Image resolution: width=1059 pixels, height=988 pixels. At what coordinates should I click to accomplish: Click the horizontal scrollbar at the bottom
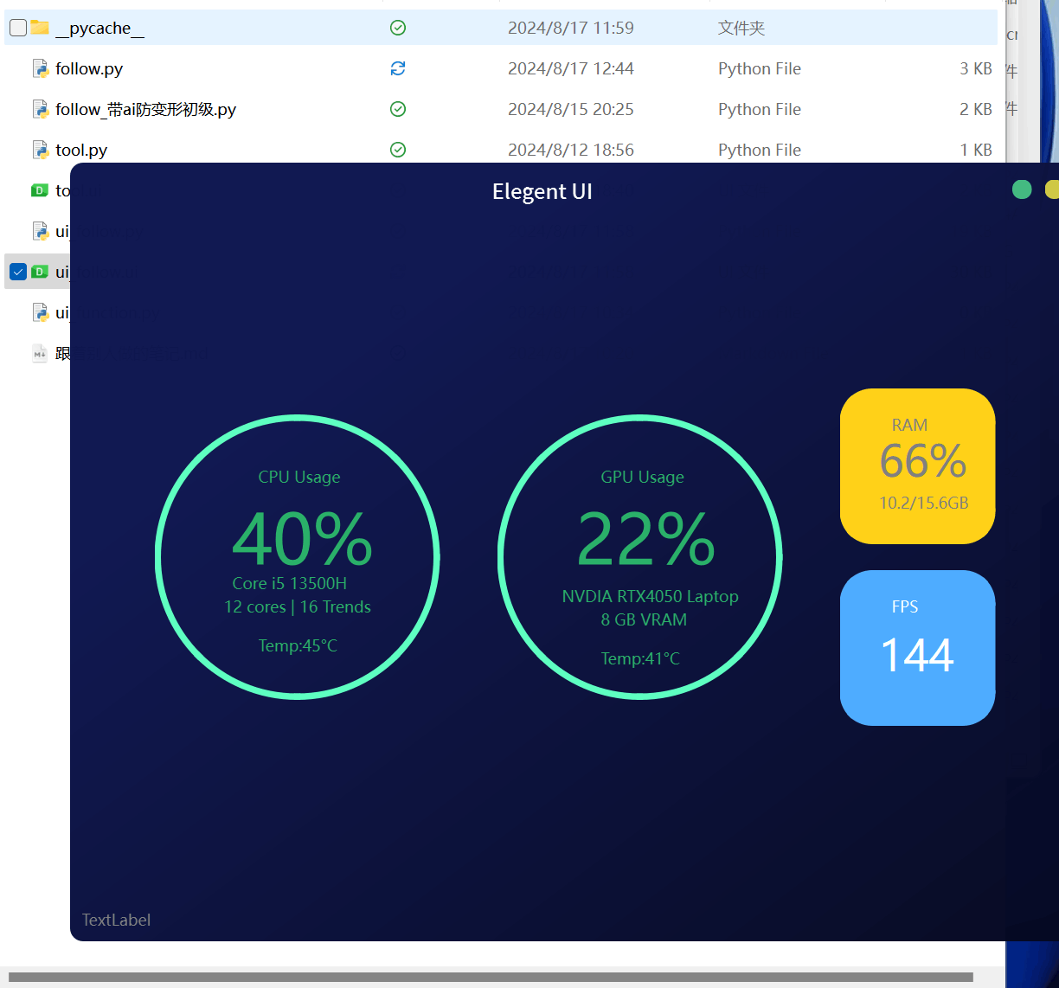[x=491, y=977]
